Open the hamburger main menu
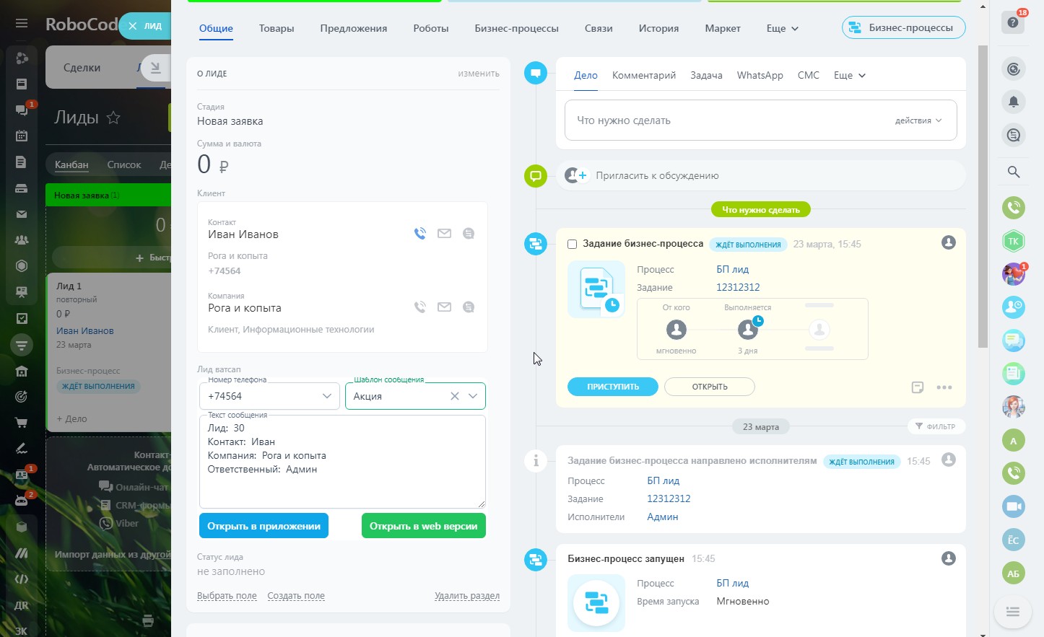Screen dimensions: 1044x637 click(22, 23)
